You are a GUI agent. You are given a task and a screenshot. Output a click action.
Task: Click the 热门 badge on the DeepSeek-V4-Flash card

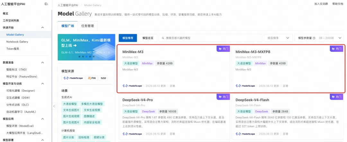coord(337,97)
